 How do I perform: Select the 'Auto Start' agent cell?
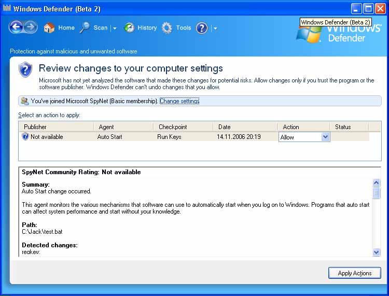point(109,137)
